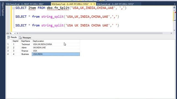
Task: Click the 'USA' location cell for Finance
Action: 56,51
